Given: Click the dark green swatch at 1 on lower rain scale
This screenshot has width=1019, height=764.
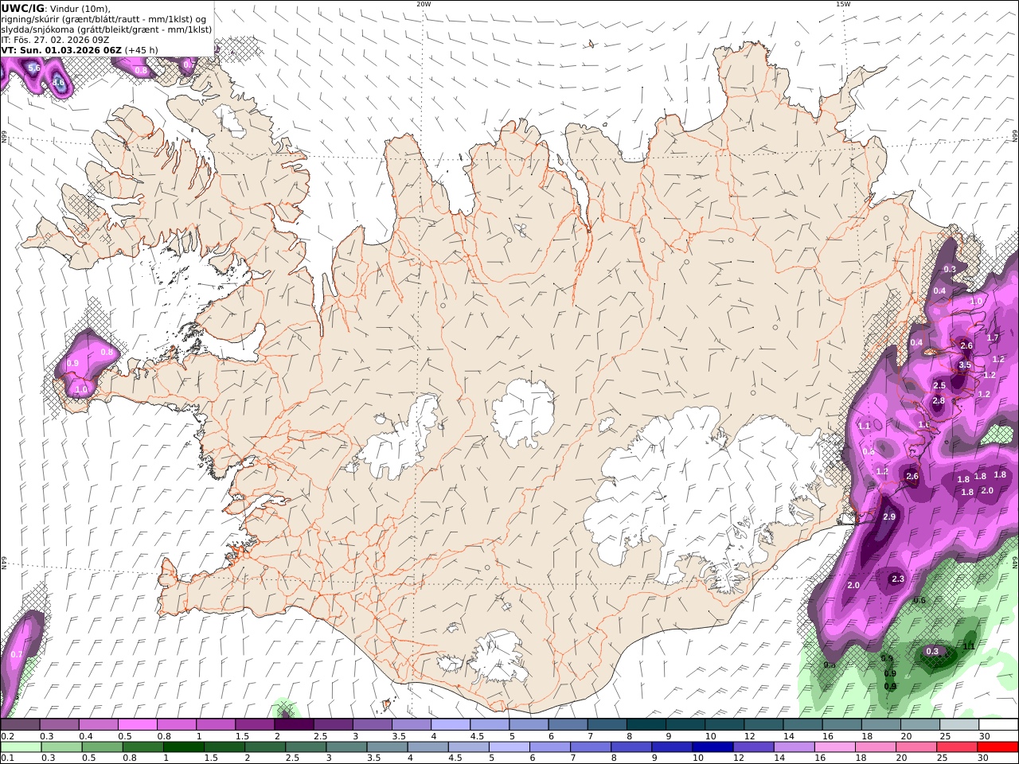Looking at the screenshot, I should (183, 747).
